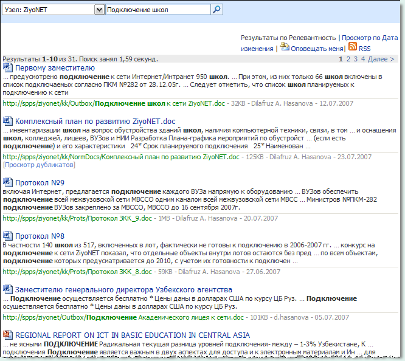Open URL of Подключение школ к сети ZiyoNET.doc

pos(114,103)
